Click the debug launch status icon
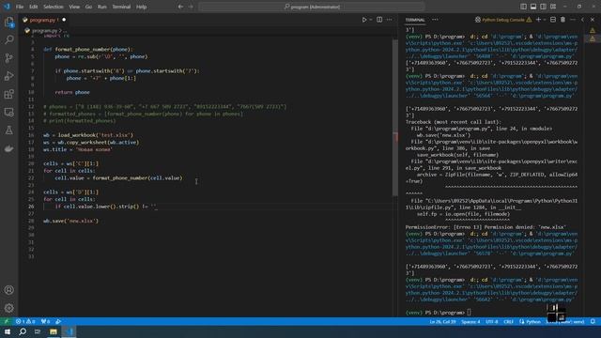 (58, 321)
